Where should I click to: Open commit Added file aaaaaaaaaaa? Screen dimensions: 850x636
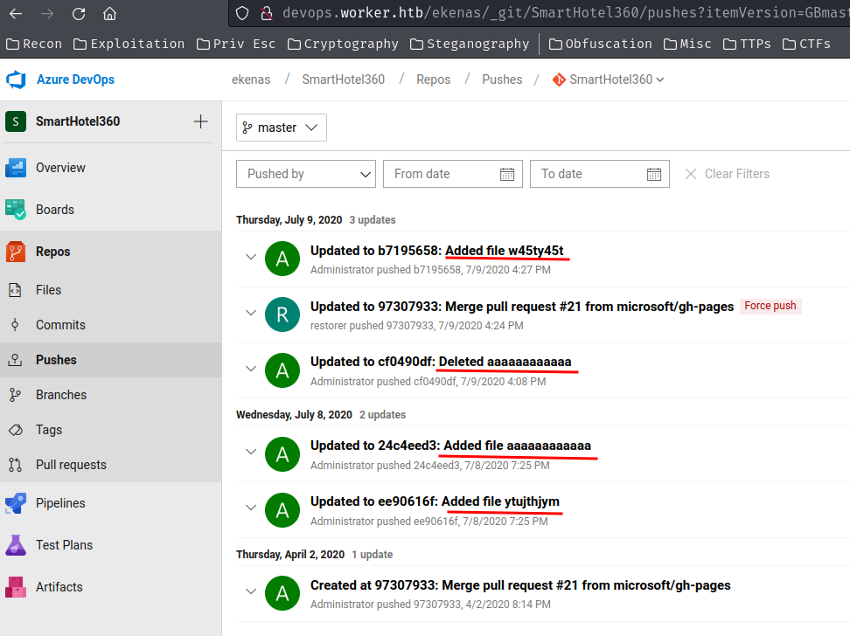(x=517, y=446)
